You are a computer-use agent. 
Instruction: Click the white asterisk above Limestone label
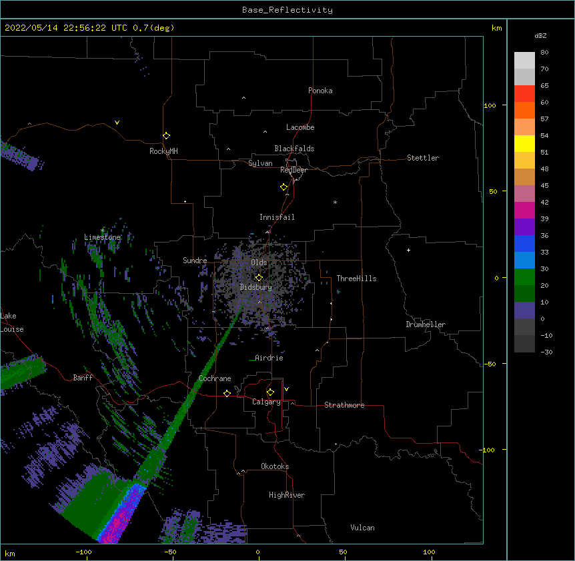(x=102, y=231)
